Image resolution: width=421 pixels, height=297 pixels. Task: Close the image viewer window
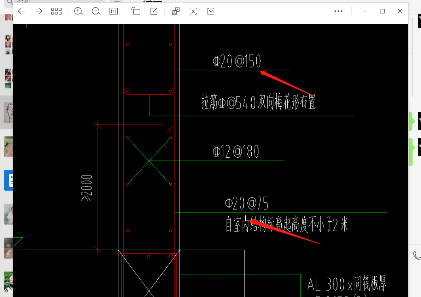tap(400, 11)
